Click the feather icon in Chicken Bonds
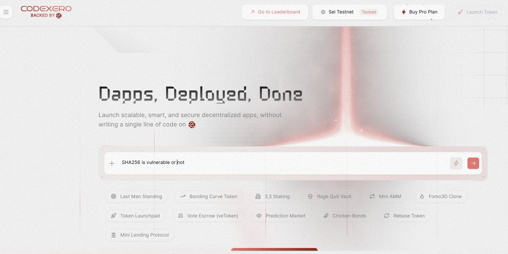The height and width of the screenshot is (254, 508). (x=326, y=216)
